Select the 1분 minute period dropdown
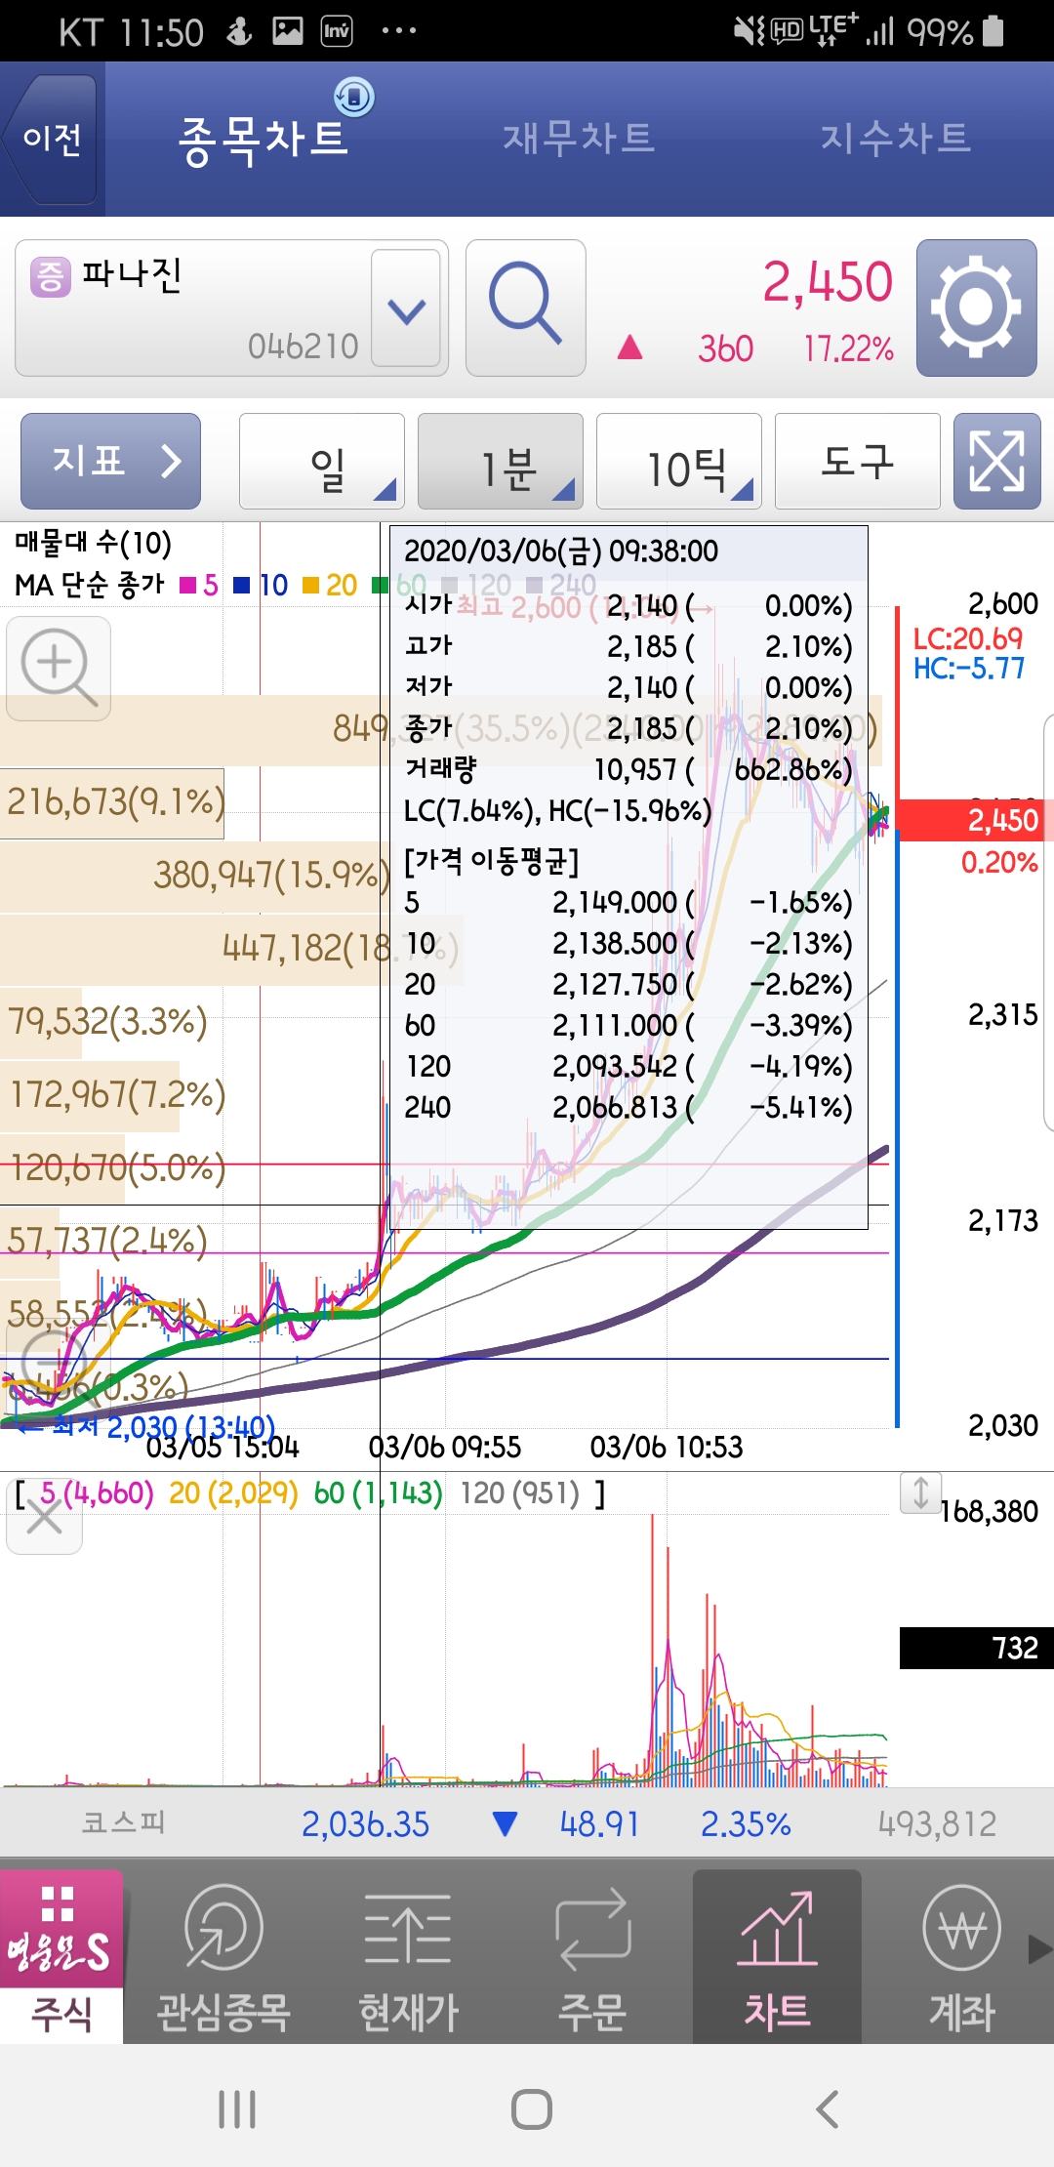The height and width of the screenshot is (2167, 1054). click(501, 461)
